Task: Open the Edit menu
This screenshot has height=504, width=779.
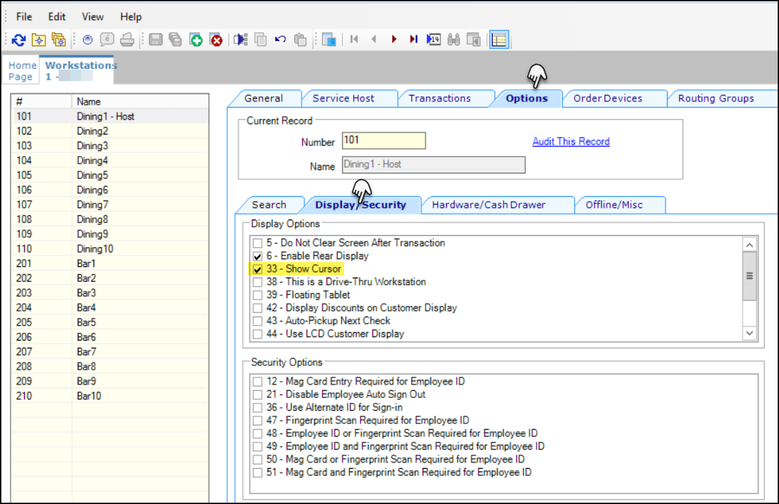Action: click(57, 17)
